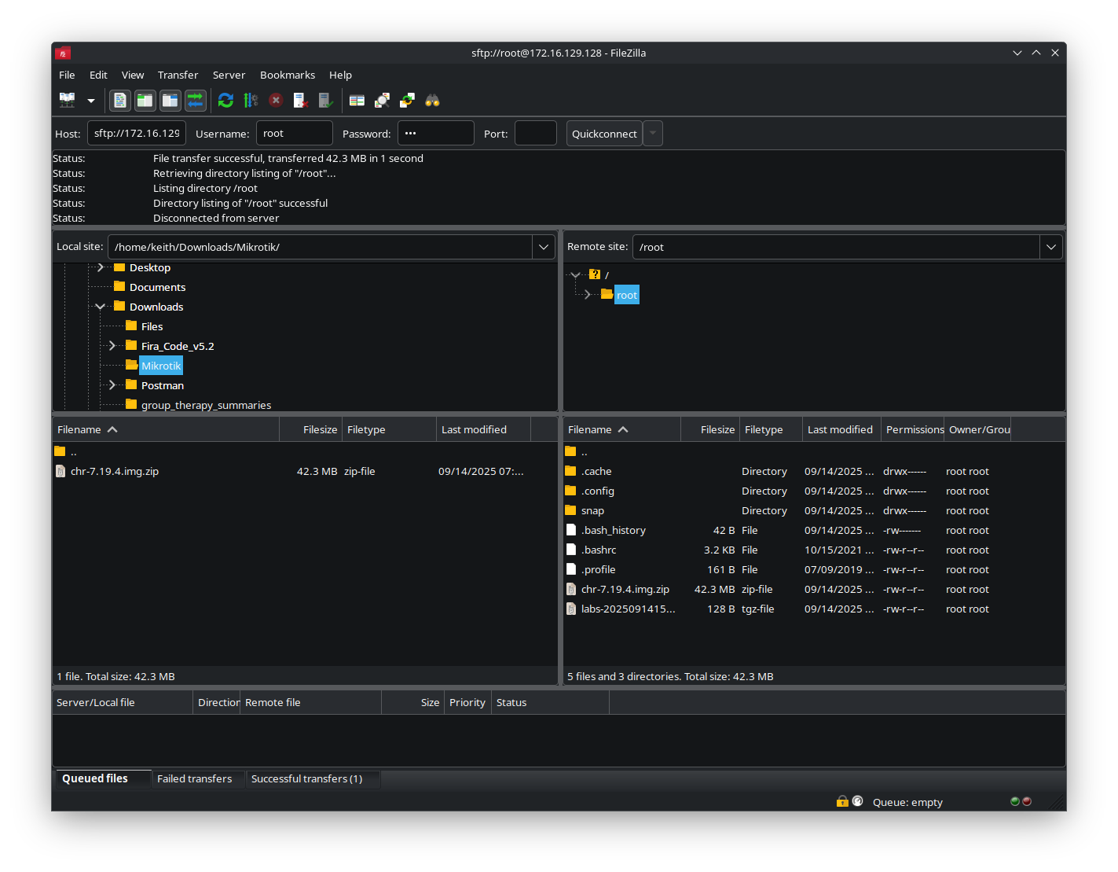Toggle transfer queue display

click(196, 100)
